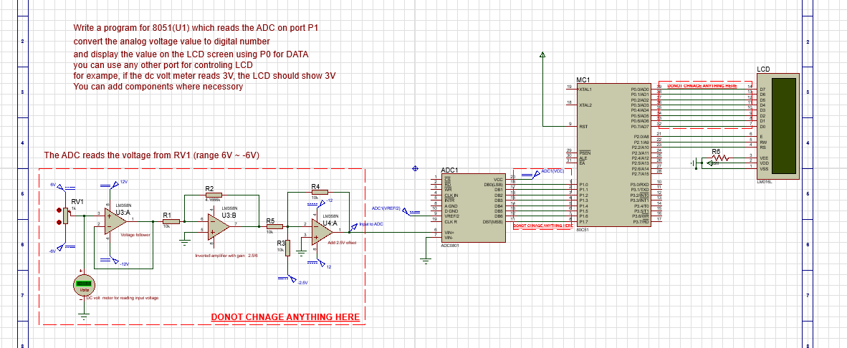The image size is (847, 348).
Task: Click the large underlined DONOT CHNAGE ANYTHING HERE text
Action: click(x=285, y=317)
